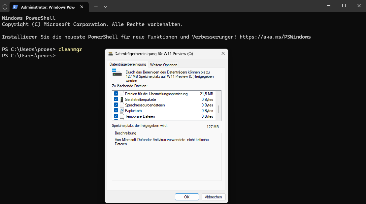Switch to the Datenträgerbereinigung tab
Screen dimensions: 366x204
click(x=128, y=64)
